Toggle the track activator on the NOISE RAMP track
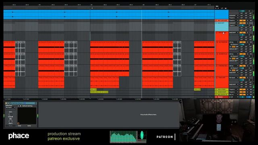The image size is (258, 145). pyautogui.click(x=243, y=92)
